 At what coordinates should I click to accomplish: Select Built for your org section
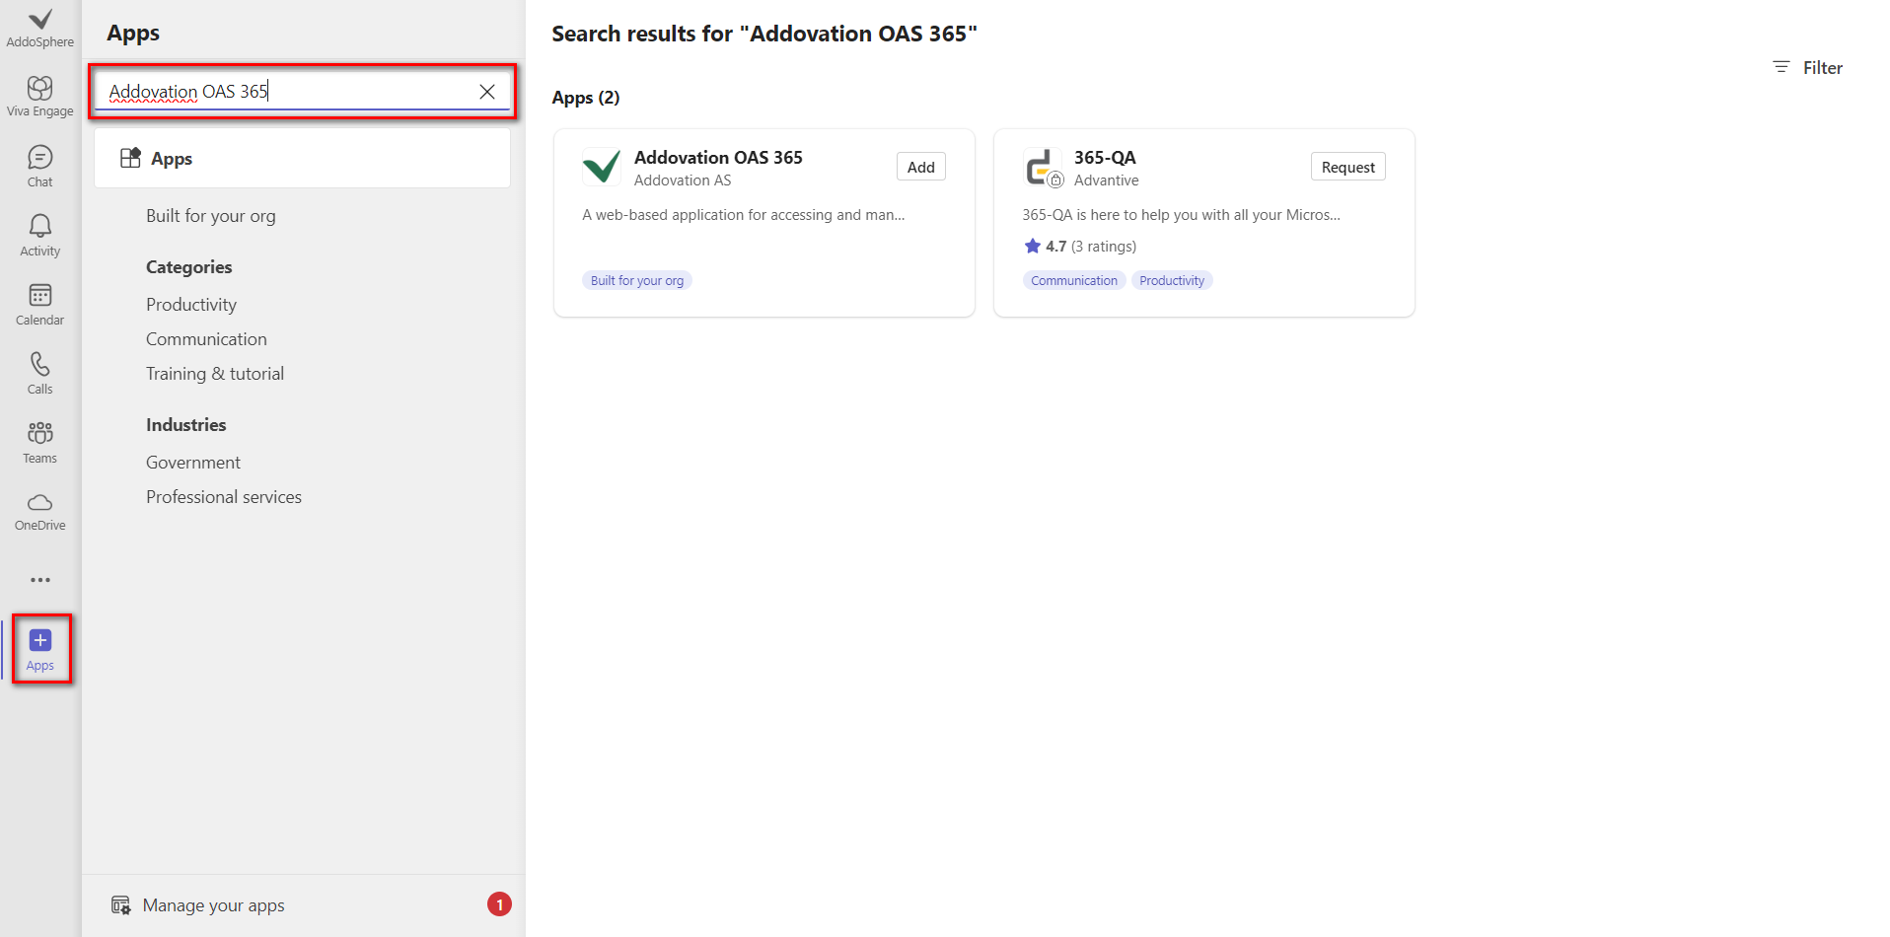pyautogui.click(x=210, y=216)
